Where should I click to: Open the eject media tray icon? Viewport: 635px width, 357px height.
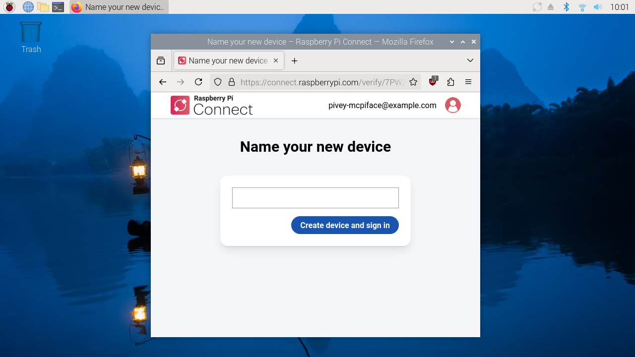pyautogui.click(x=551, y=7)
